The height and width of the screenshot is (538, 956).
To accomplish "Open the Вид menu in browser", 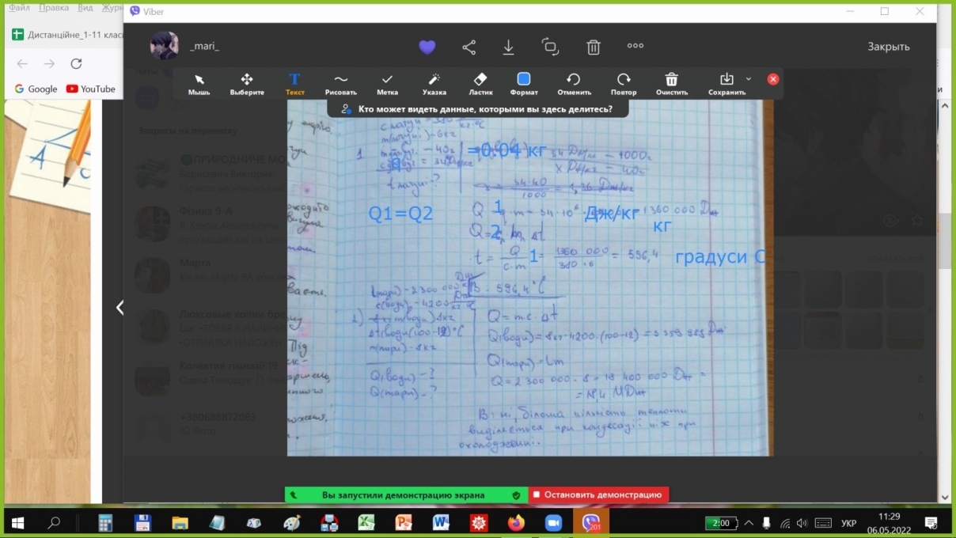I will tap(85, 7).
